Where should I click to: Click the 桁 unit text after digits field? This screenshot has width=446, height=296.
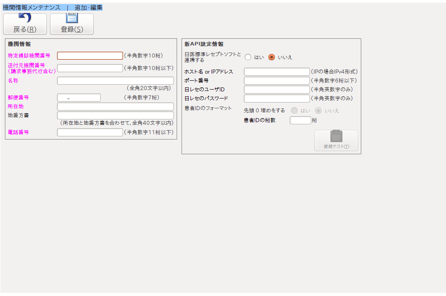point(314,120)
